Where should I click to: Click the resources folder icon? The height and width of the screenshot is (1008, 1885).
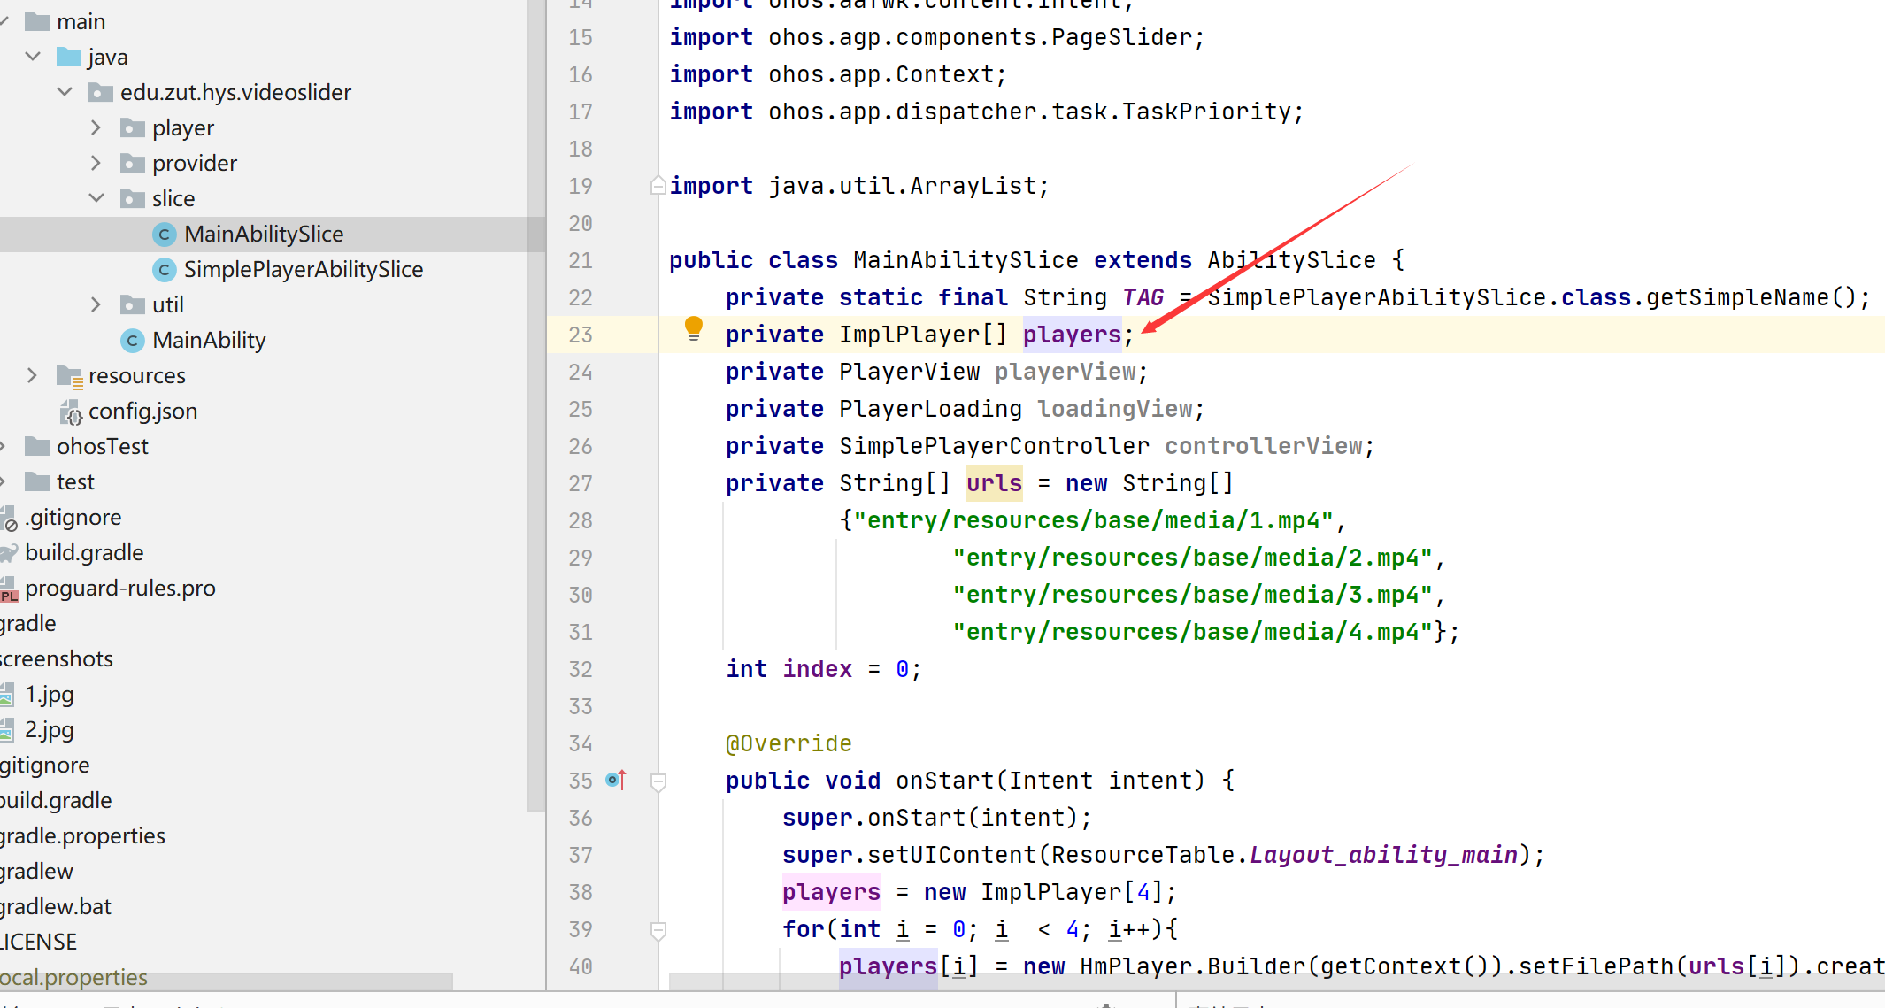tap(69, 376)
